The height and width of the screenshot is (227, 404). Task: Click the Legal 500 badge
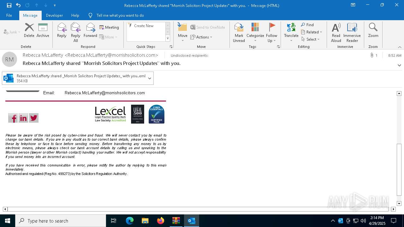(x=138, y=114)
